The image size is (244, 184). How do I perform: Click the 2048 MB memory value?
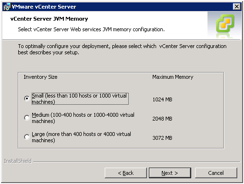162,119
